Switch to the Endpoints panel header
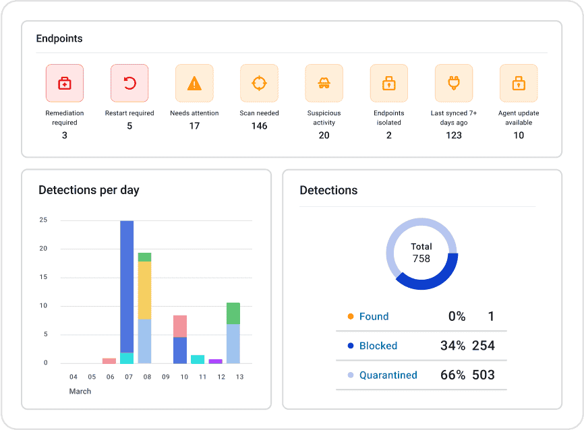Screen dimensions: 584x430 (59, 38)
